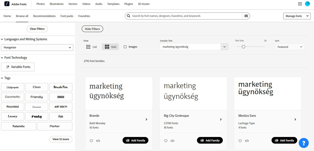The width and height of the screenshot is (314, 151).
Task: Favorite the Brando font with heart icon
Action: click(91, 141)
